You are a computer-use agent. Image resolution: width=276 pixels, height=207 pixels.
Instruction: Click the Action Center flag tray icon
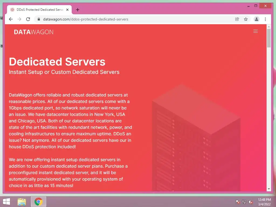237,202
